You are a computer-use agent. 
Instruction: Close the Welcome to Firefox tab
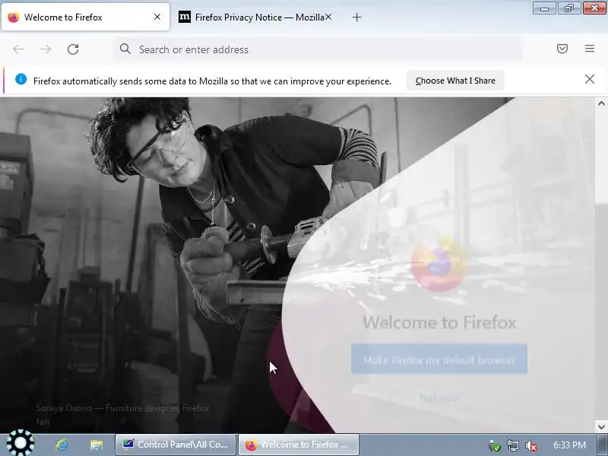157,17
